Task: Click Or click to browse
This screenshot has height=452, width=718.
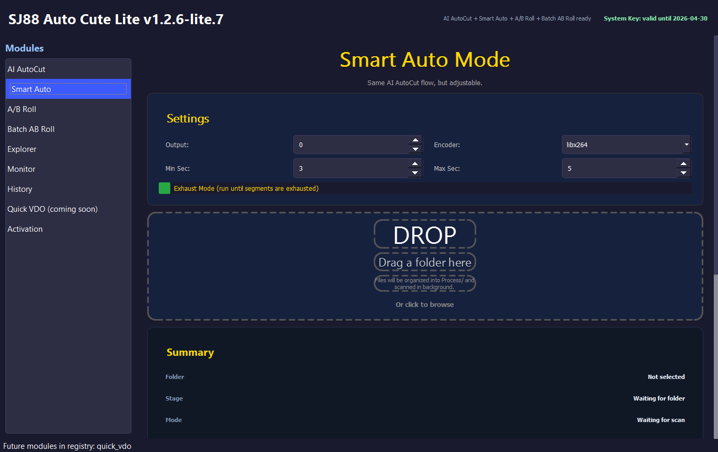Action: click(x=424, y=304)
